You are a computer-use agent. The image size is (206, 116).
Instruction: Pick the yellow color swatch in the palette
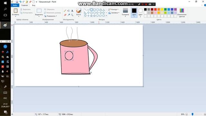pyautogui.click(x=162, y=9)
